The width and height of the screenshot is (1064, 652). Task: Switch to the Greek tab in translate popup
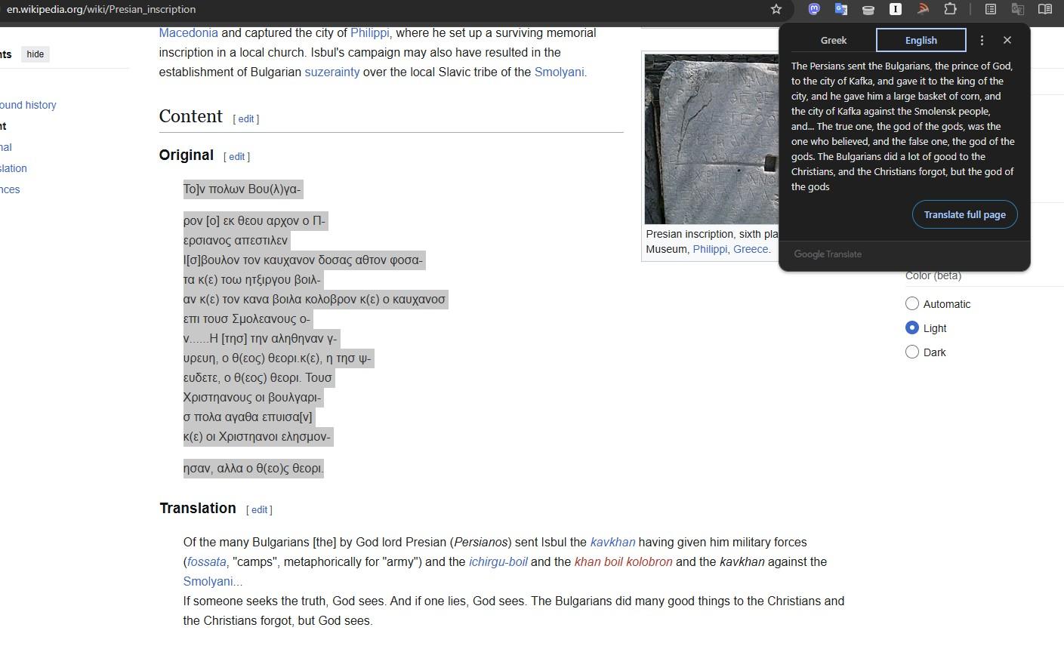[834, 40]
